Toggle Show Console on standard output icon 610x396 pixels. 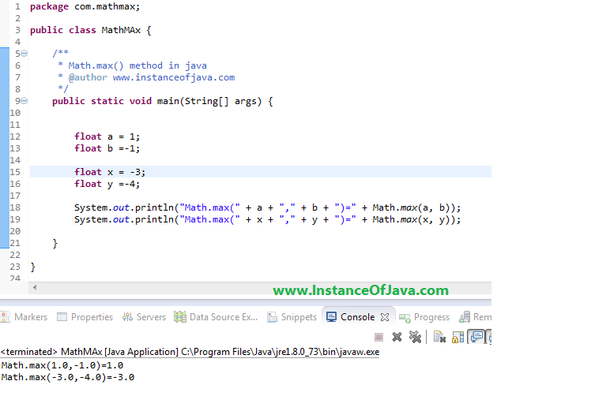476,337
